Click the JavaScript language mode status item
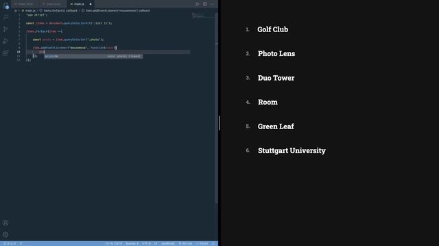The height and width of the screenshot is (246, 439). click(168, 243)
